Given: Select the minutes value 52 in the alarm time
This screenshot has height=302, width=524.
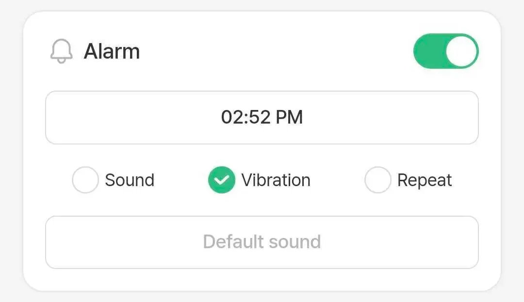Looking at the screenshot, I should coord(258,117).
